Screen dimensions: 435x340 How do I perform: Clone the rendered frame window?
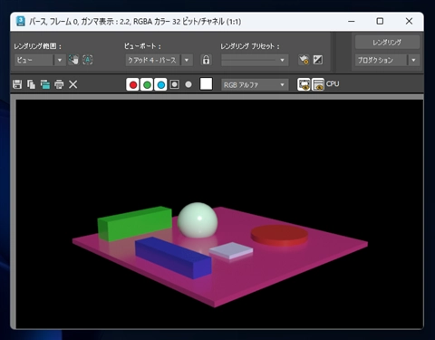tap(45, 84)
